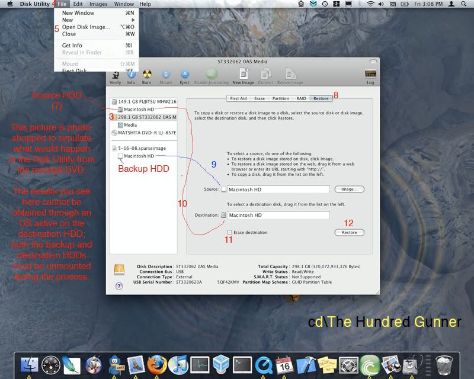Image resolution: width=474 pixels, height=379 pixels.
Task: Select the Media volume in sidebar
Action: click(x=144, y=125)
